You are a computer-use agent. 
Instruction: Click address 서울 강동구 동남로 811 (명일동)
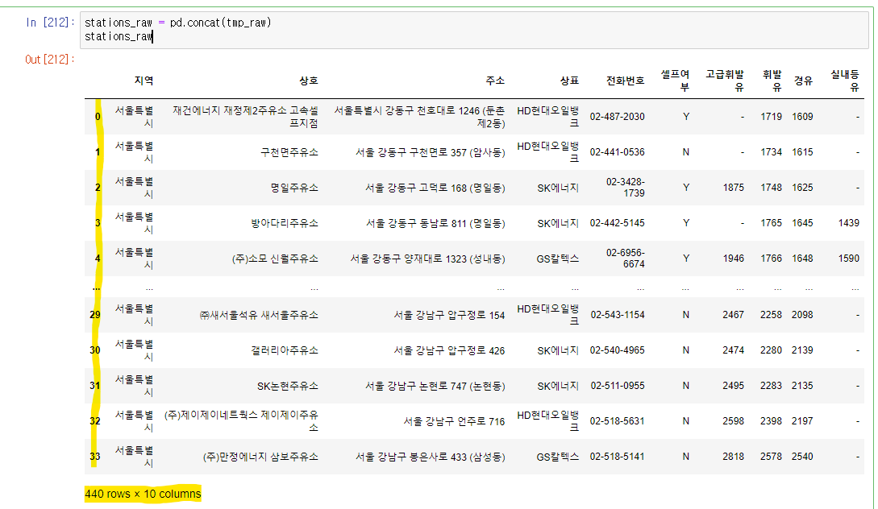(435, 223)
